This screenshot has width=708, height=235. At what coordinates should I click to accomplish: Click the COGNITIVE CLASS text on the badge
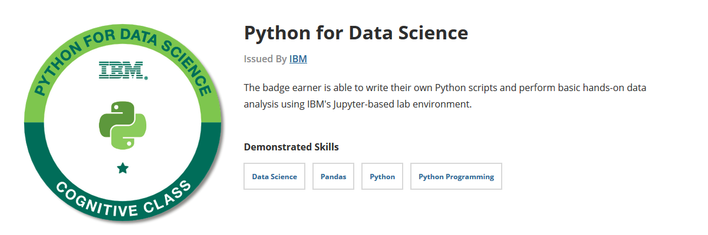pyautogui.click(x=123, y=200)
